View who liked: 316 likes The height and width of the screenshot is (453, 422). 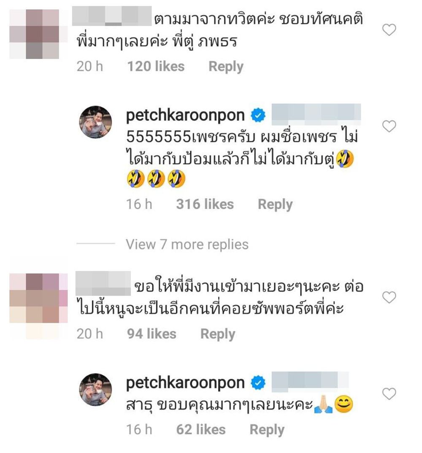coord(205,204)
